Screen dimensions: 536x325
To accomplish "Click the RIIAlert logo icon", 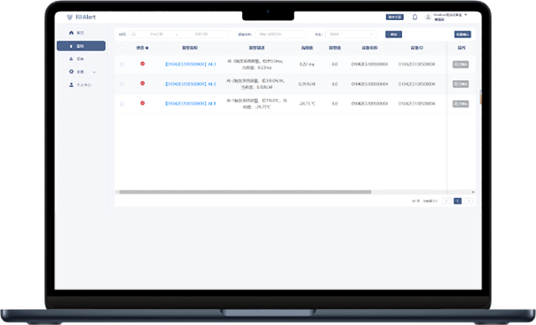I will click(x=70, y=17).
